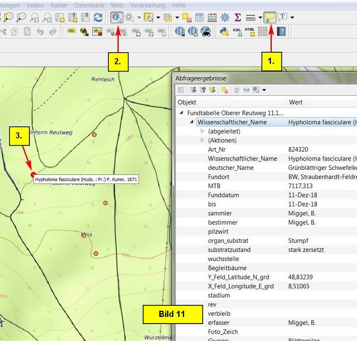
Task: Enable the Map Tips tool
Action: (x=270, y=17)
